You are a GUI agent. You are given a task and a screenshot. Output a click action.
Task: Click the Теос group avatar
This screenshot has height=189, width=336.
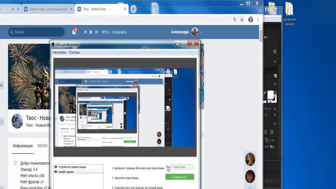tap(17, 121)
